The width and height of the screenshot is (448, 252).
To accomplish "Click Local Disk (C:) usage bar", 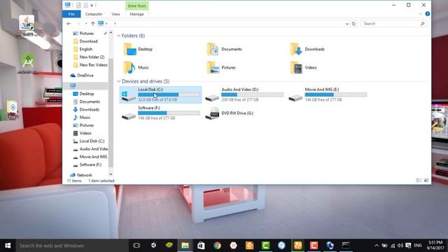I will click(169, 94).
